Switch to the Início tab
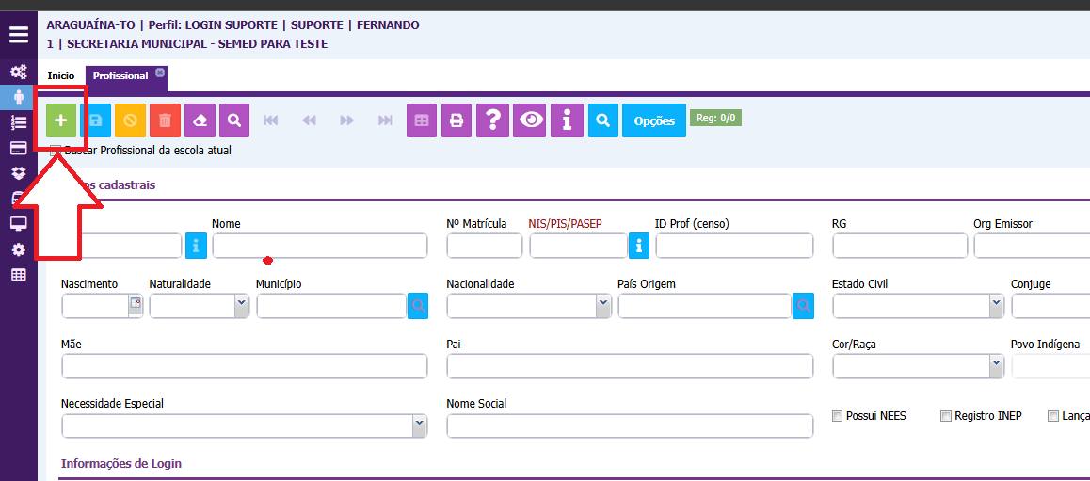The width and height of the screenshot is (1090, 481). coord(61,75)
